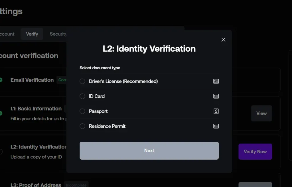Click the Settings page heading
Screen dimensions: 292x187
click(11, 11)
